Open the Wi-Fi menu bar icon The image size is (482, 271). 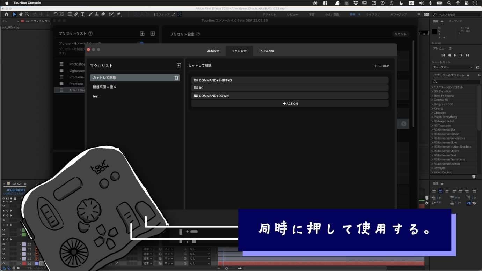[458, 3]
